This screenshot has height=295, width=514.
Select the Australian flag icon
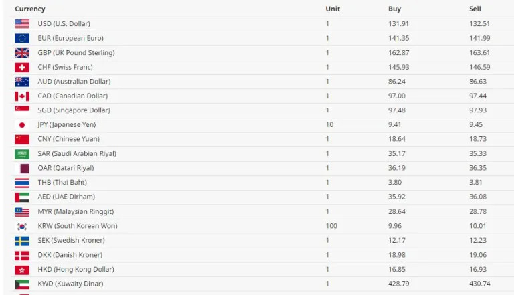pyautogui.click(x=22, y=82)
